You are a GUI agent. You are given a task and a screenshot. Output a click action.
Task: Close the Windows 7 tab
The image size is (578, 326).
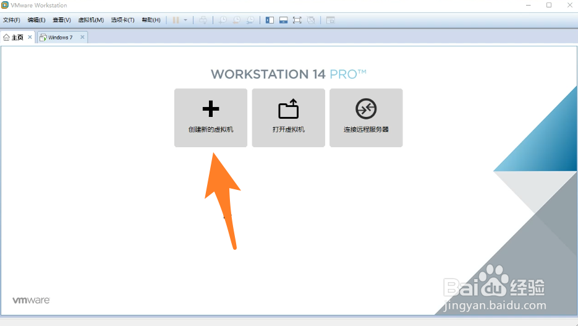click(x=82, y=37)
